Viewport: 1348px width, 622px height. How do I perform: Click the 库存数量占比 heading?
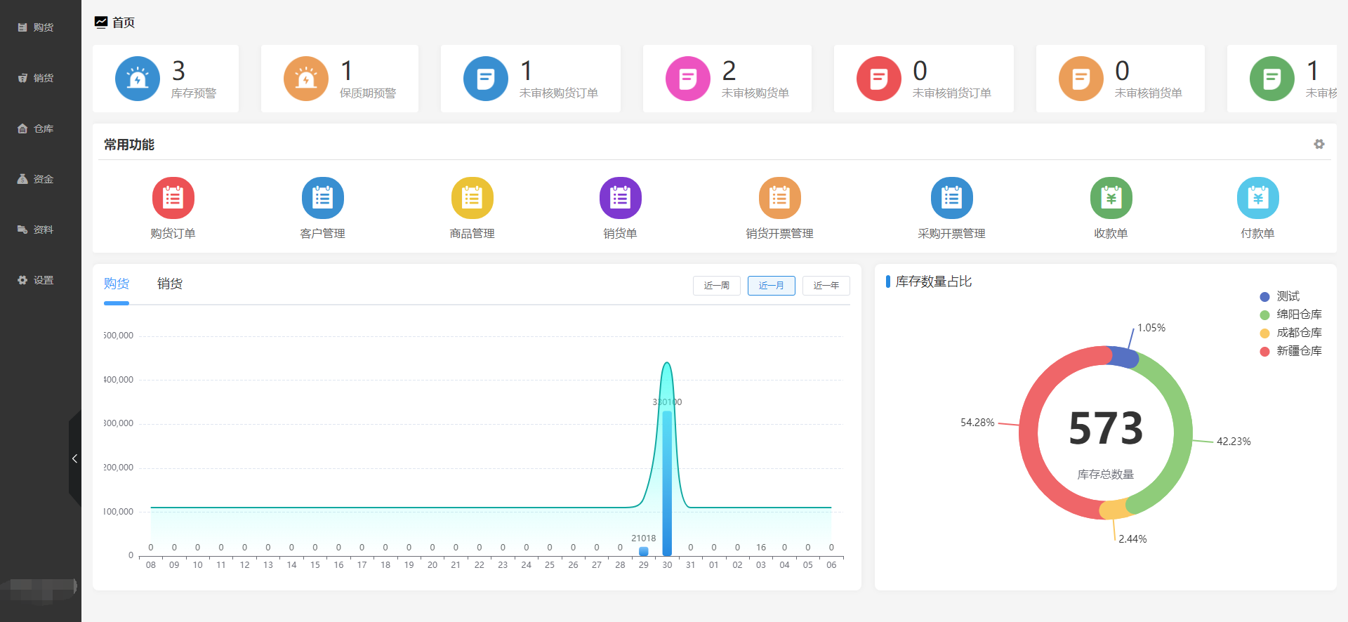point(934,282)
